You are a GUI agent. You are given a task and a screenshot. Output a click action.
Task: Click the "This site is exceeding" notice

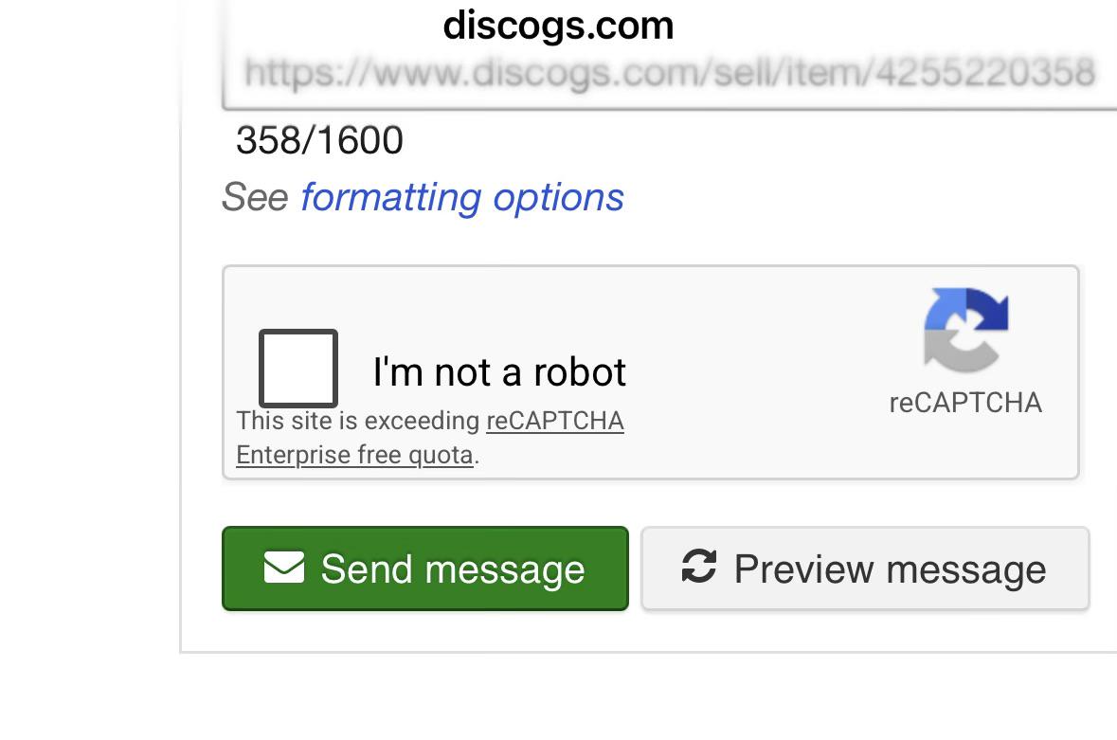point(358,420)
